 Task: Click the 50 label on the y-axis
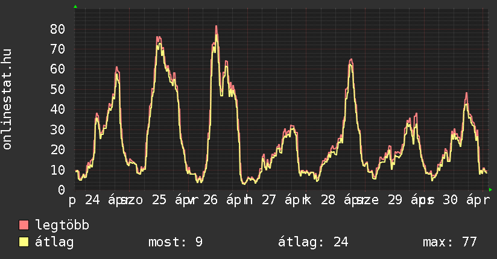click(57, 89)
